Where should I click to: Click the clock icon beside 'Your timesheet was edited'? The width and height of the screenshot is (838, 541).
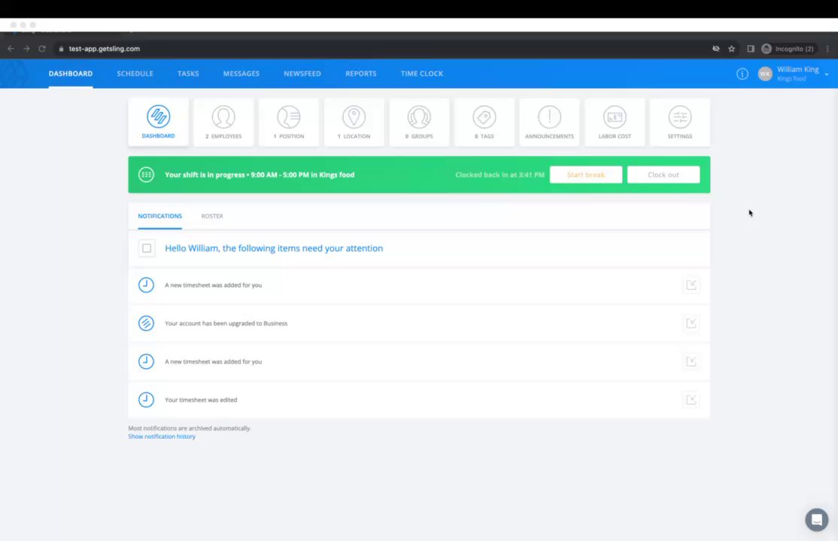click(146, 400)
